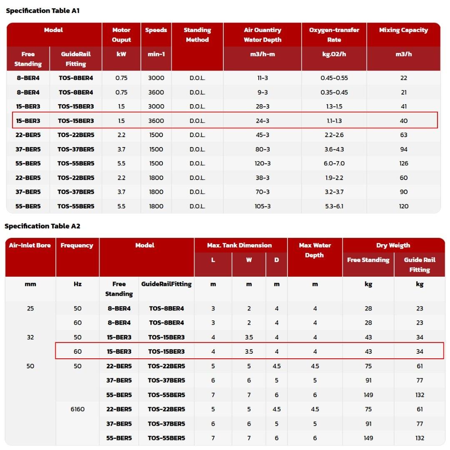
Task: Select the Frequency column header
Action: click(77, 245)
